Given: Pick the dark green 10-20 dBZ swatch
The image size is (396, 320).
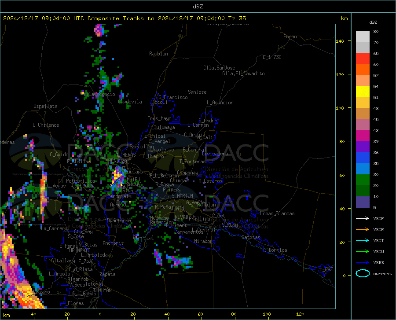Looking at the screenshot, I should [363, 191].
